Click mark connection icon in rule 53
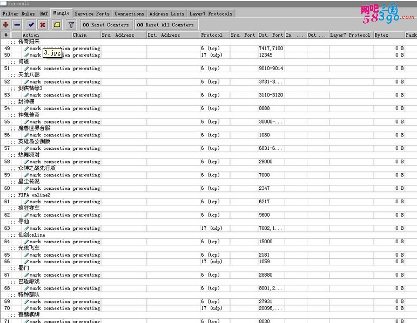Screen dimensions: 417x323 click(x=26, y=95)
